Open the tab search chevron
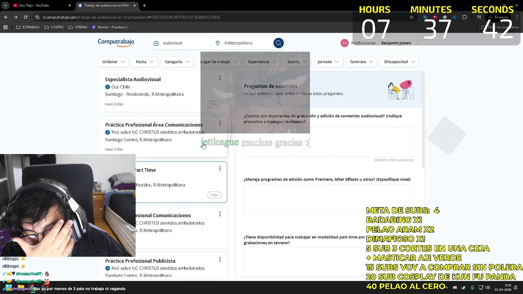 point(5,5)
